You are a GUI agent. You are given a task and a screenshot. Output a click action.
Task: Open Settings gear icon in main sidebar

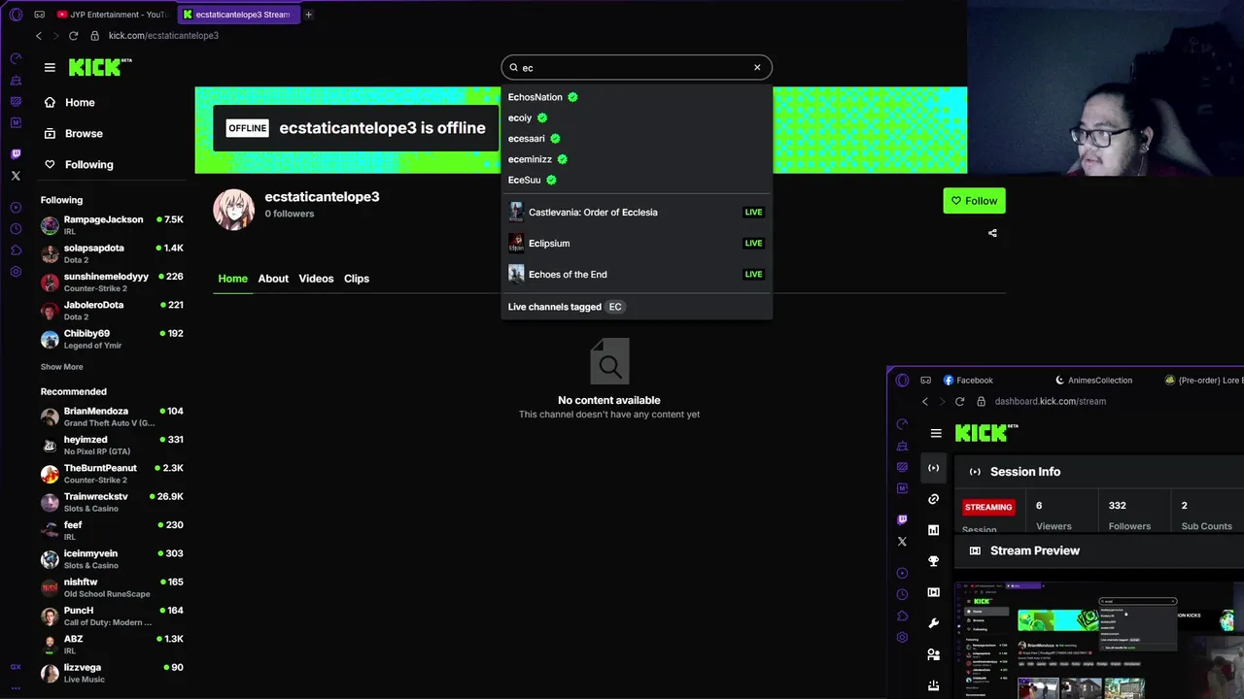click(x=16, y=272)
